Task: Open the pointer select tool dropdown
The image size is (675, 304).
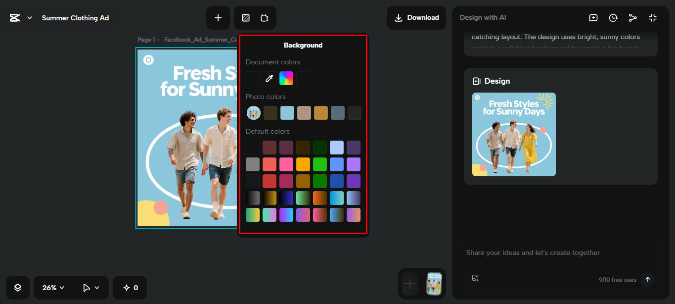Action: 91,288
